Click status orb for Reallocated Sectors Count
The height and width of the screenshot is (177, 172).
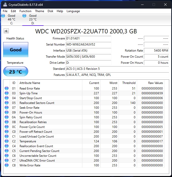[x=7, y=103]
